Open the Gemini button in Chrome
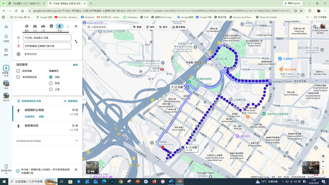Image resolution: width=329 pixels, height=185 pixels. point(293,3)
